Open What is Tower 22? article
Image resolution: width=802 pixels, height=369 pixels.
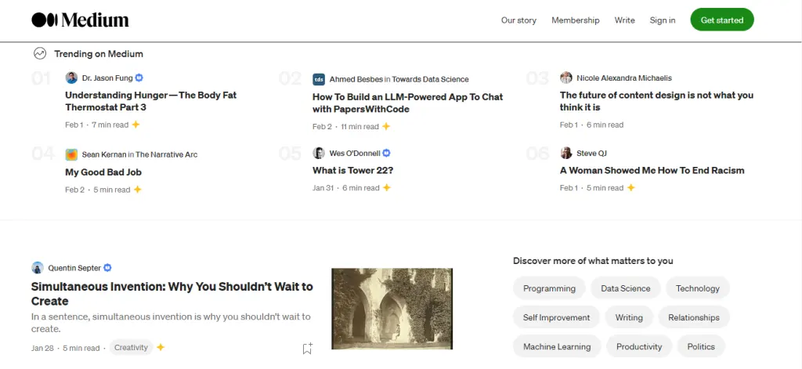[353, 171]
